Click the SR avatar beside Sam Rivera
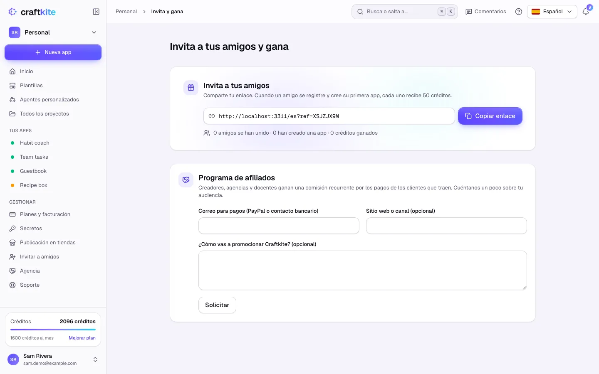This screenshot has width=599, height=374. point(13,359)
